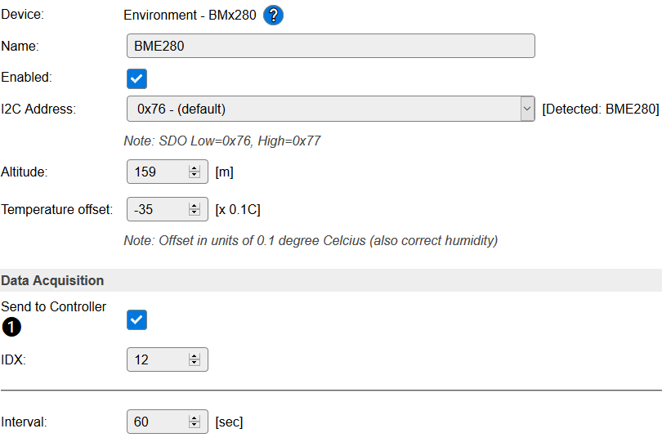The width and height of the screenshot is (662, 442).
Task: Decrement Temperature offset using down arrow
Action: (195, 213)
